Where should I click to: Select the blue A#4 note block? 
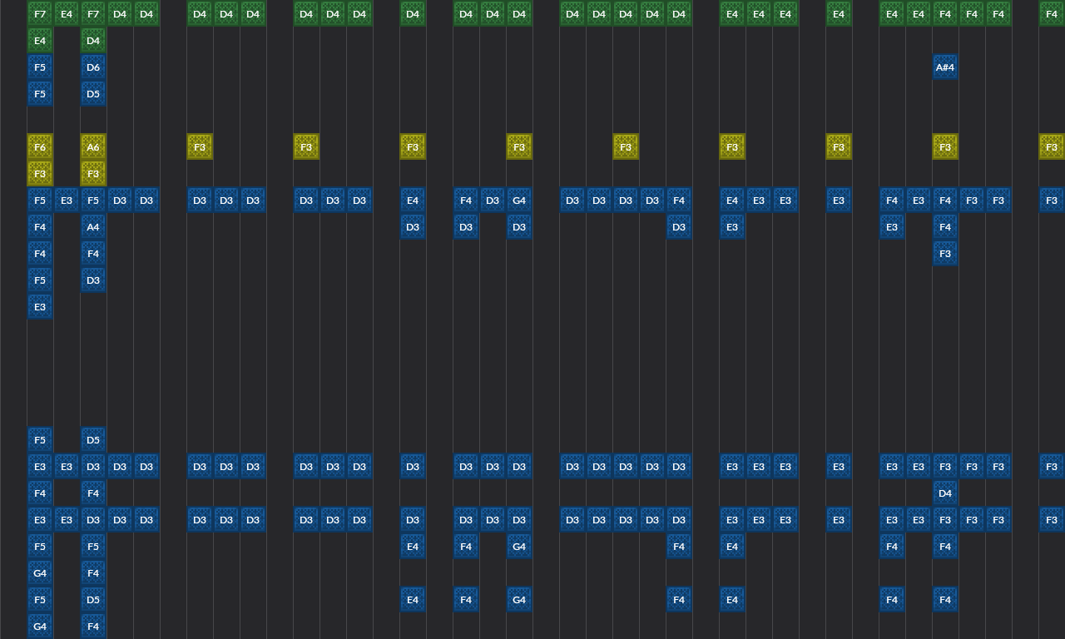[944, 67]
